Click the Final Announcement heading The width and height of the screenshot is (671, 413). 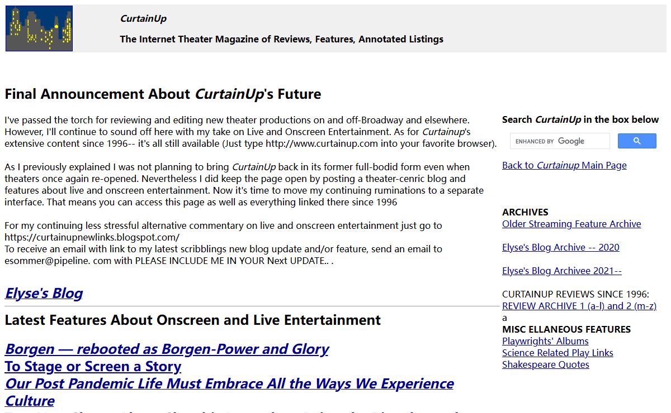click(x=163, y=94)
